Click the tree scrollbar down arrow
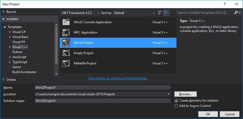Image resolution: width=243 pixels, height=119 pixels. tap(56, 74)
